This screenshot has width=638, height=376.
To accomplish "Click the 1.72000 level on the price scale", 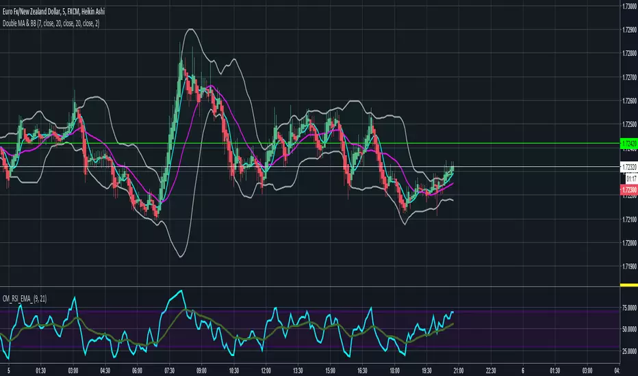I will (627, 243).
